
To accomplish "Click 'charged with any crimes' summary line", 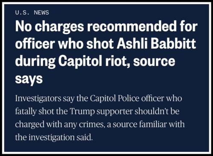I will (x=59, y=125).
